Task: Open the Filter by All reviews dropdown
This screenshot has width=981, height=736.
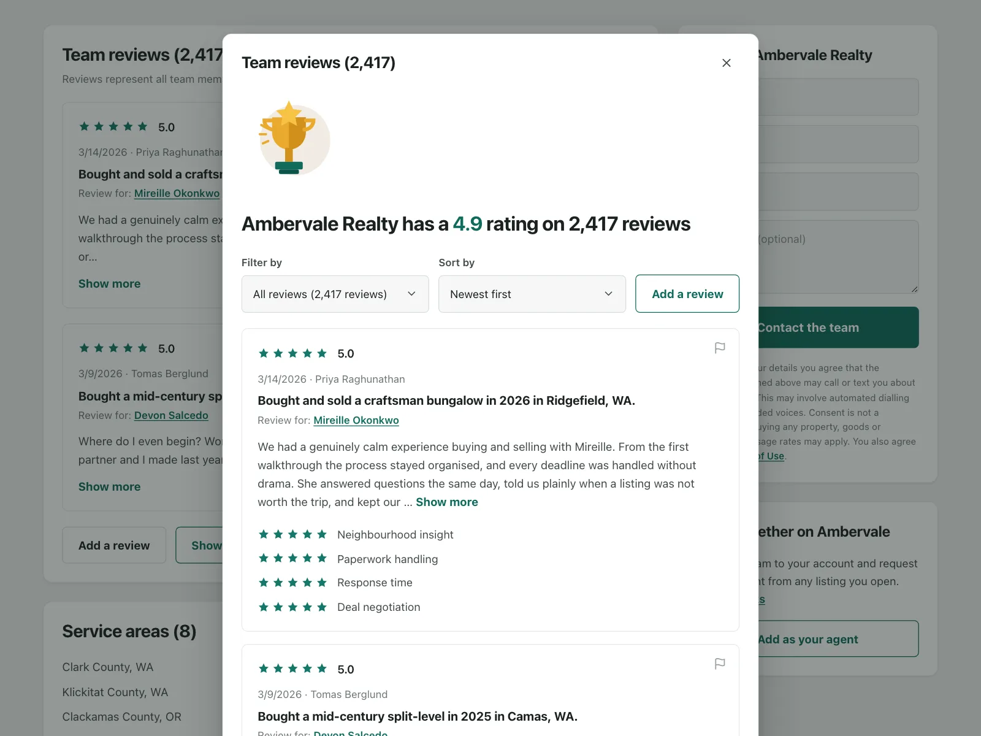Action: pyautogui.click(x=335, y=294)
